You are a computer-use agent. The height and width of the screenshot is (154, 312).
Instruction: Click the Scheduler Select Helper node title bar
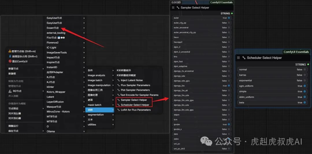(x=273, y=58)
